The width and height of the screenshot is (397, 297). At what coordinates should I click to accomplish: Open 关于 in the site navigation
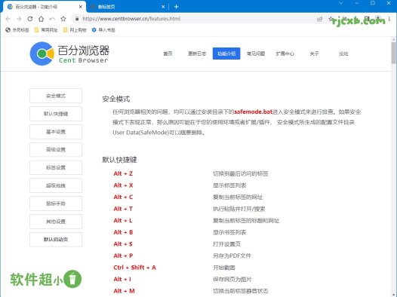(x=314, y=54)
